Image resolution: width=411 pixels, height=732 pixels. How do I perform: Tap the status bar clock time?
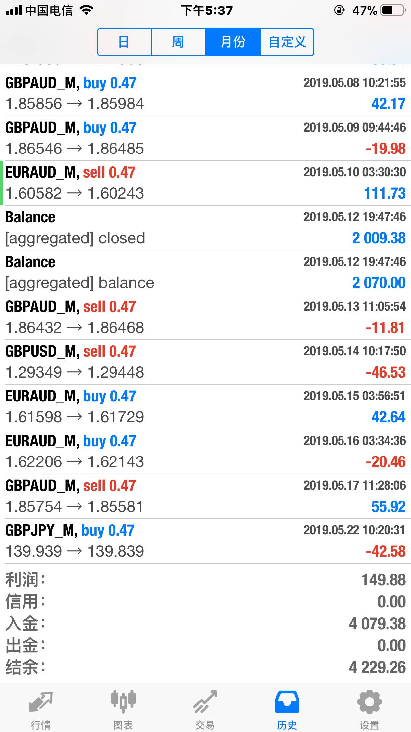(207, 10)
